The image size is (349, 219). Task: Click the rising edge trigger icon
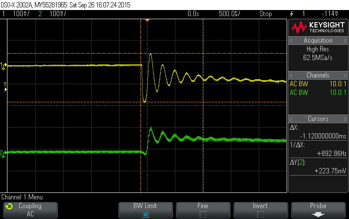tap(291, 14)
